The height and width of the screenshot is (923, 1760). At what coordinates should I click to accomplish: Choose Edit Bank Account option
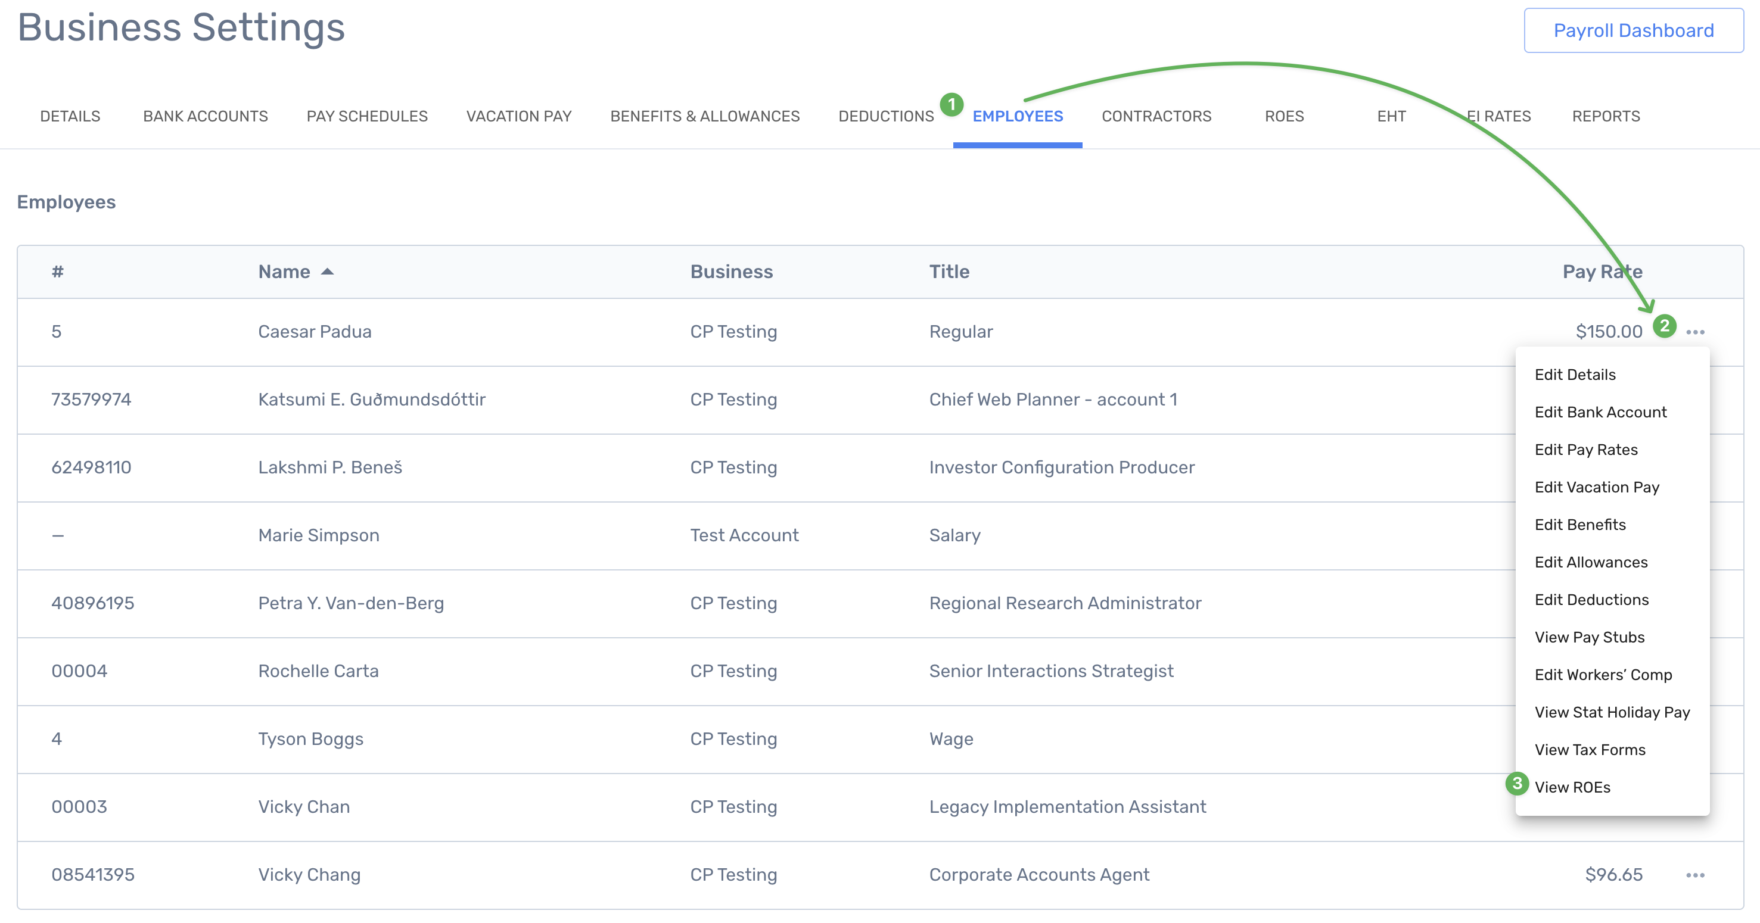[x=1600, y=412]
